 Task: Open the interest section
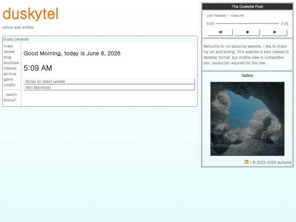pyautogui.click(x=10, y=69)
